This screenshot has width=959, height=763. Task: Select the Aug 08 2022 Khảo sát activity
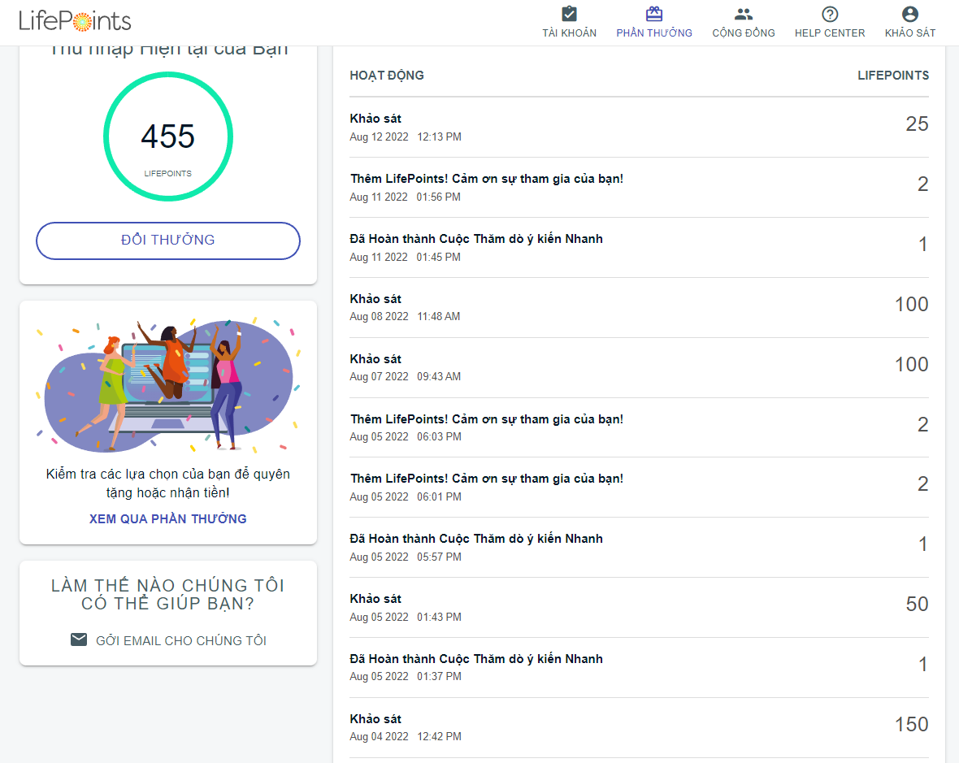click(639, 307)
